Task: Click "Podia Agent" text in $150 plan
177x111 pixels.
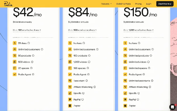Action: (135, 74)
